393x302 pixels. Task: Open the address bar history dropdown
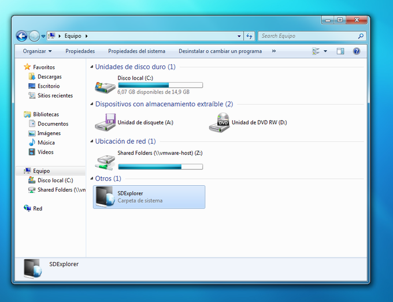coord(239,36)
